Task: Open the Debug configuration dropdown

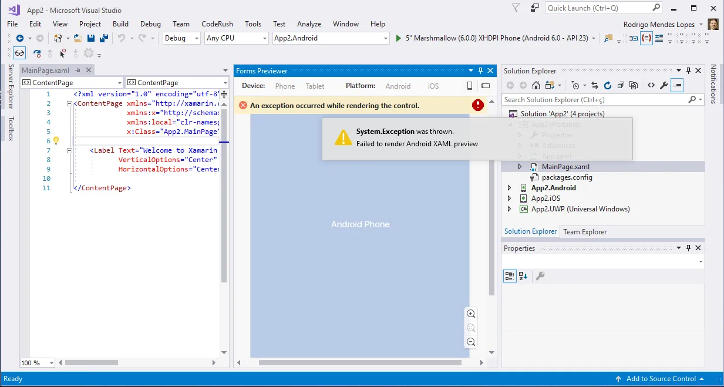Action: 182,38
